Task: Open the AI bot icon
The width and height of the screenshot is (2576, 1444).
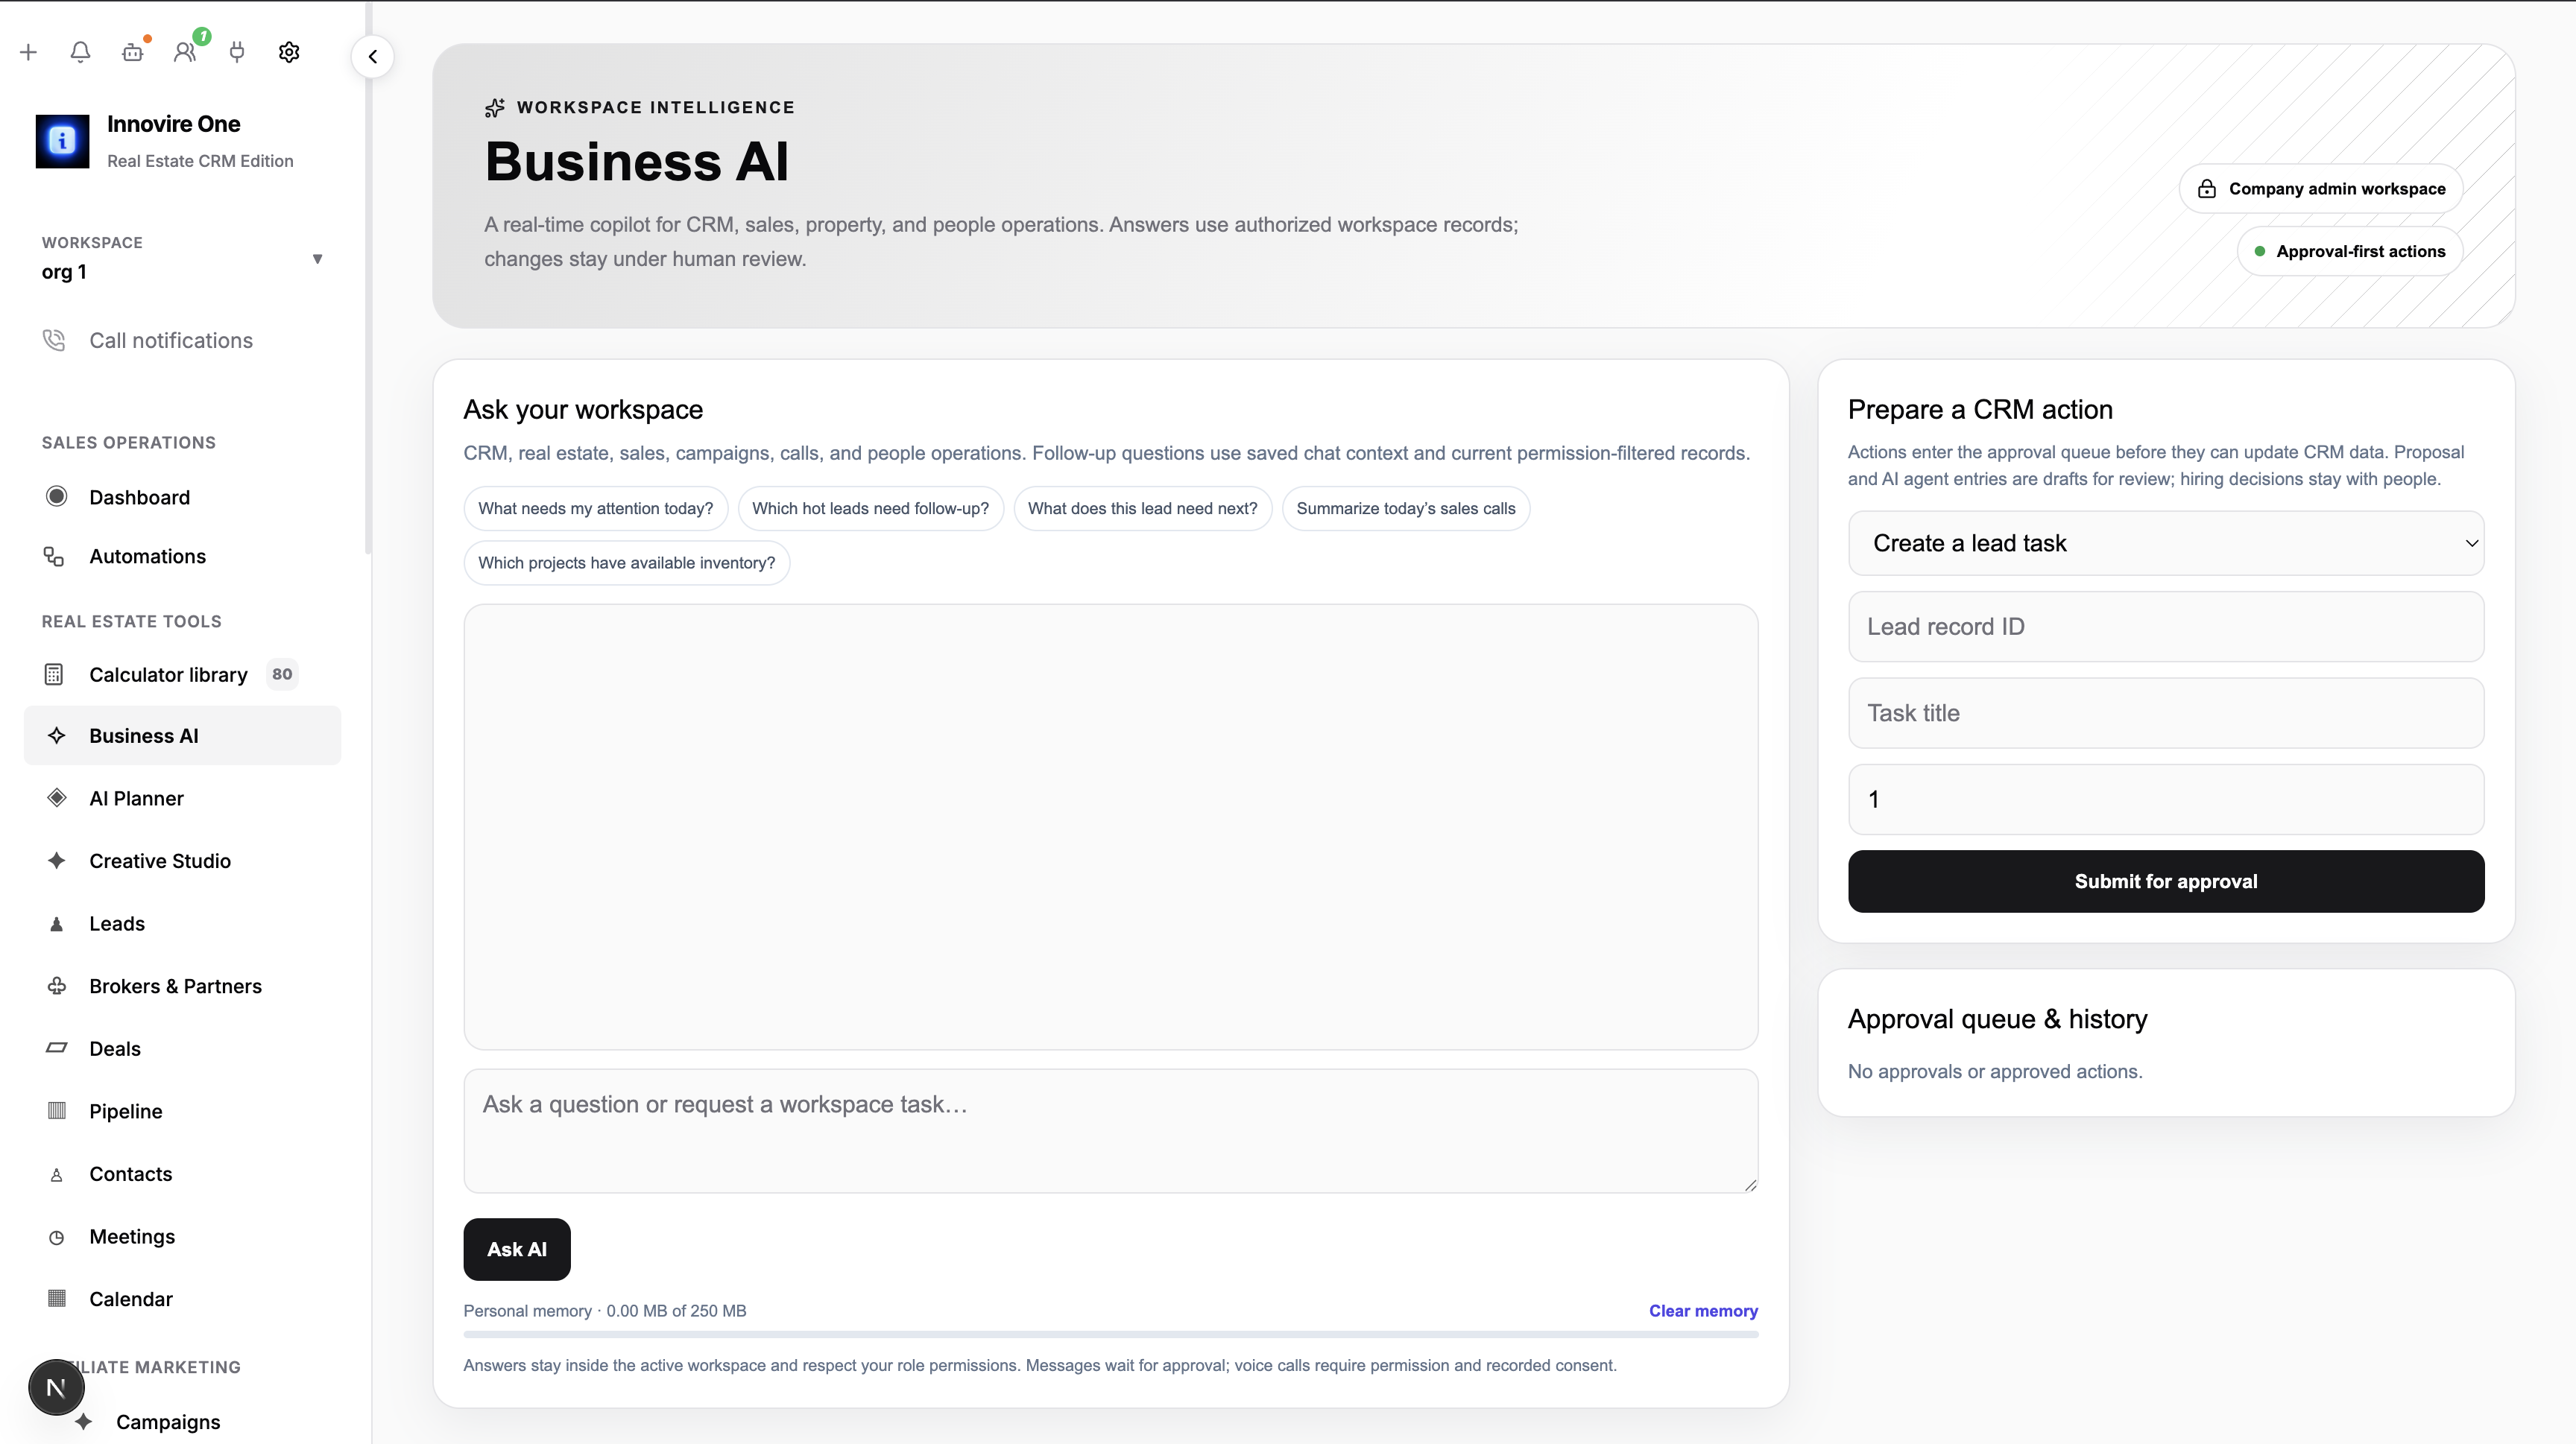Action: pos(133,52)
